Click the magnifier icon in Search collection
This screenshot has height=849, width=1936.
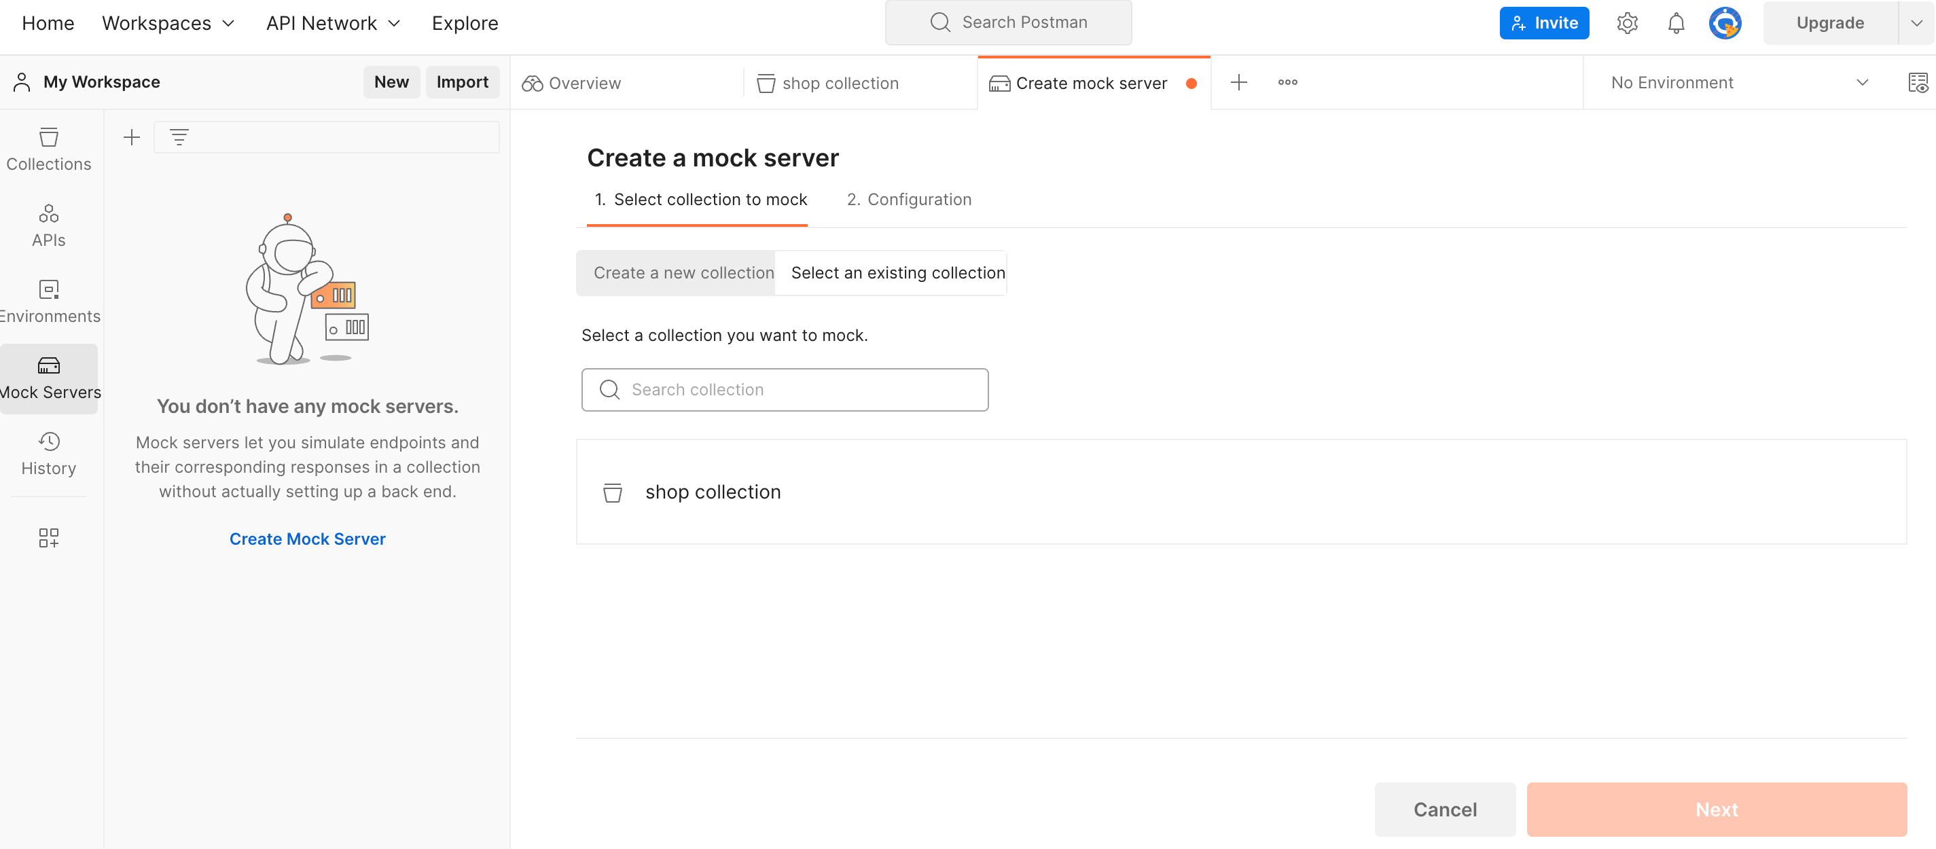click(x=609, y=389)
